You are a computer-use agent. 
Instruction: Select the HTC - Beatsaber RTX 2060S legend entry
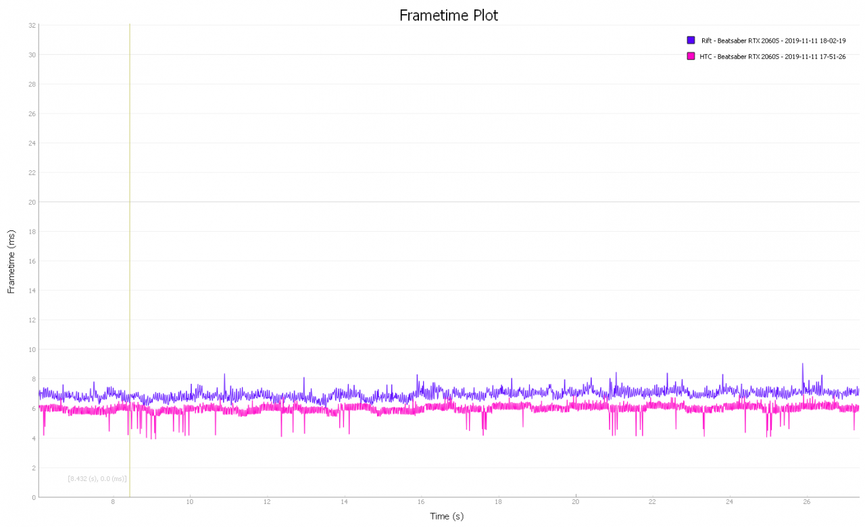point(773,57)
